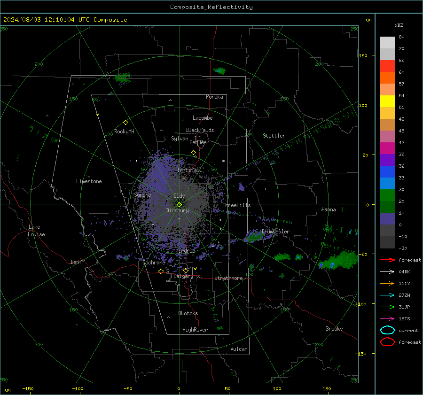Click the Brooks label

click(x=334, y=329)
